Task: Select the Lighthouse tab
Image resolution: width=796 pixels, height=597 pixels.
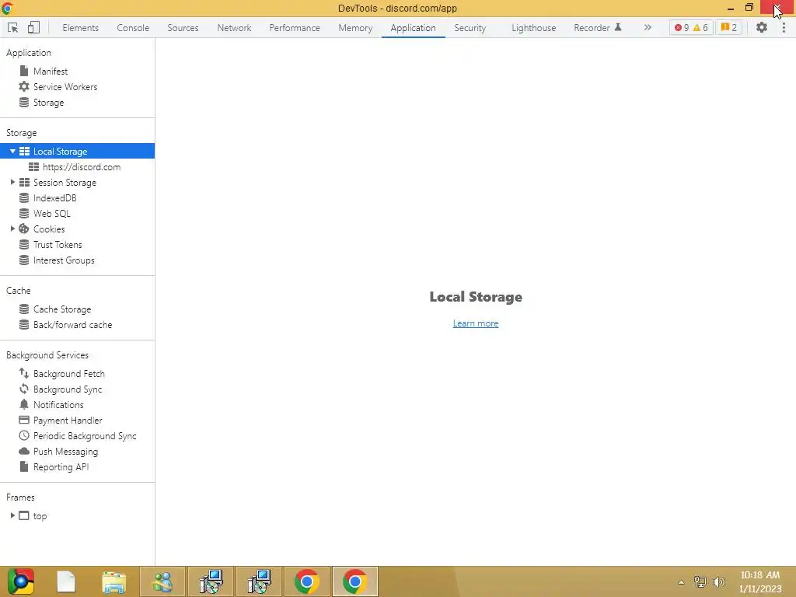Action: (x=533, y=28)
